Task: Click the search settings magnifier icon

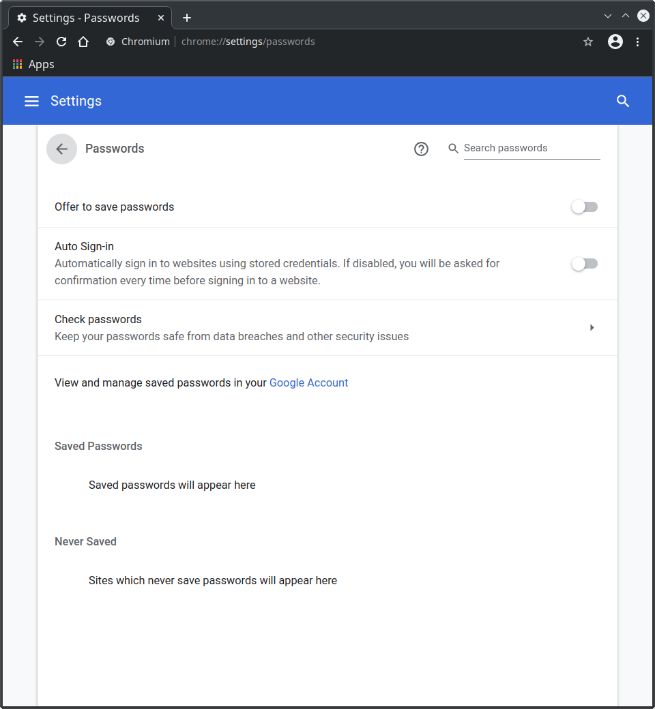Action: (x=623, y=101)
